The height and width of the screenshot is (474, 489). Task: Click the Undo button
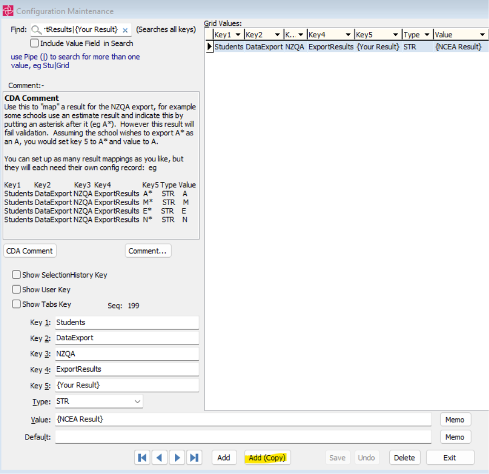(x=367, y=457)
